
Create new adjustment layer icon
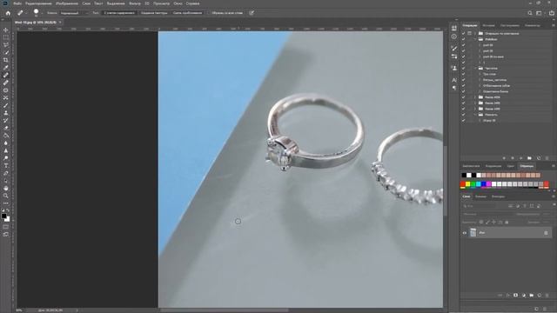tap(524, 296)
